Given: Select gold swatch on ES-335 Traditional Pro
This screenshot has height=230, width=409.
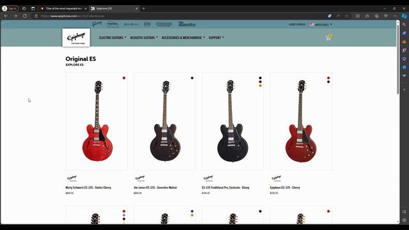Looking at the screenshot, I should tap(260, 86).
